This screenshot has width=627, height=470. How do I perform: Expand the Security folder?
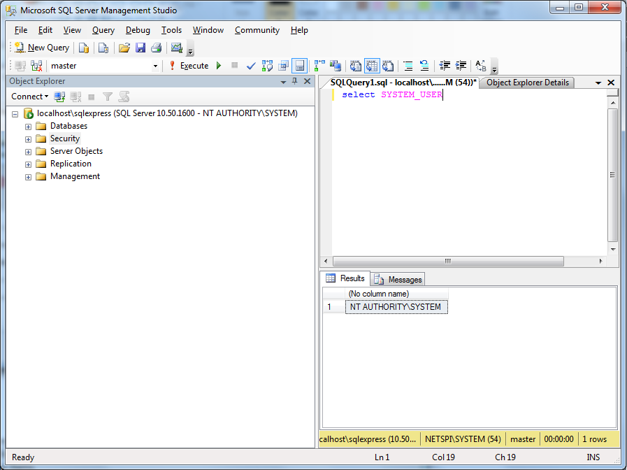tap(28, 139)
